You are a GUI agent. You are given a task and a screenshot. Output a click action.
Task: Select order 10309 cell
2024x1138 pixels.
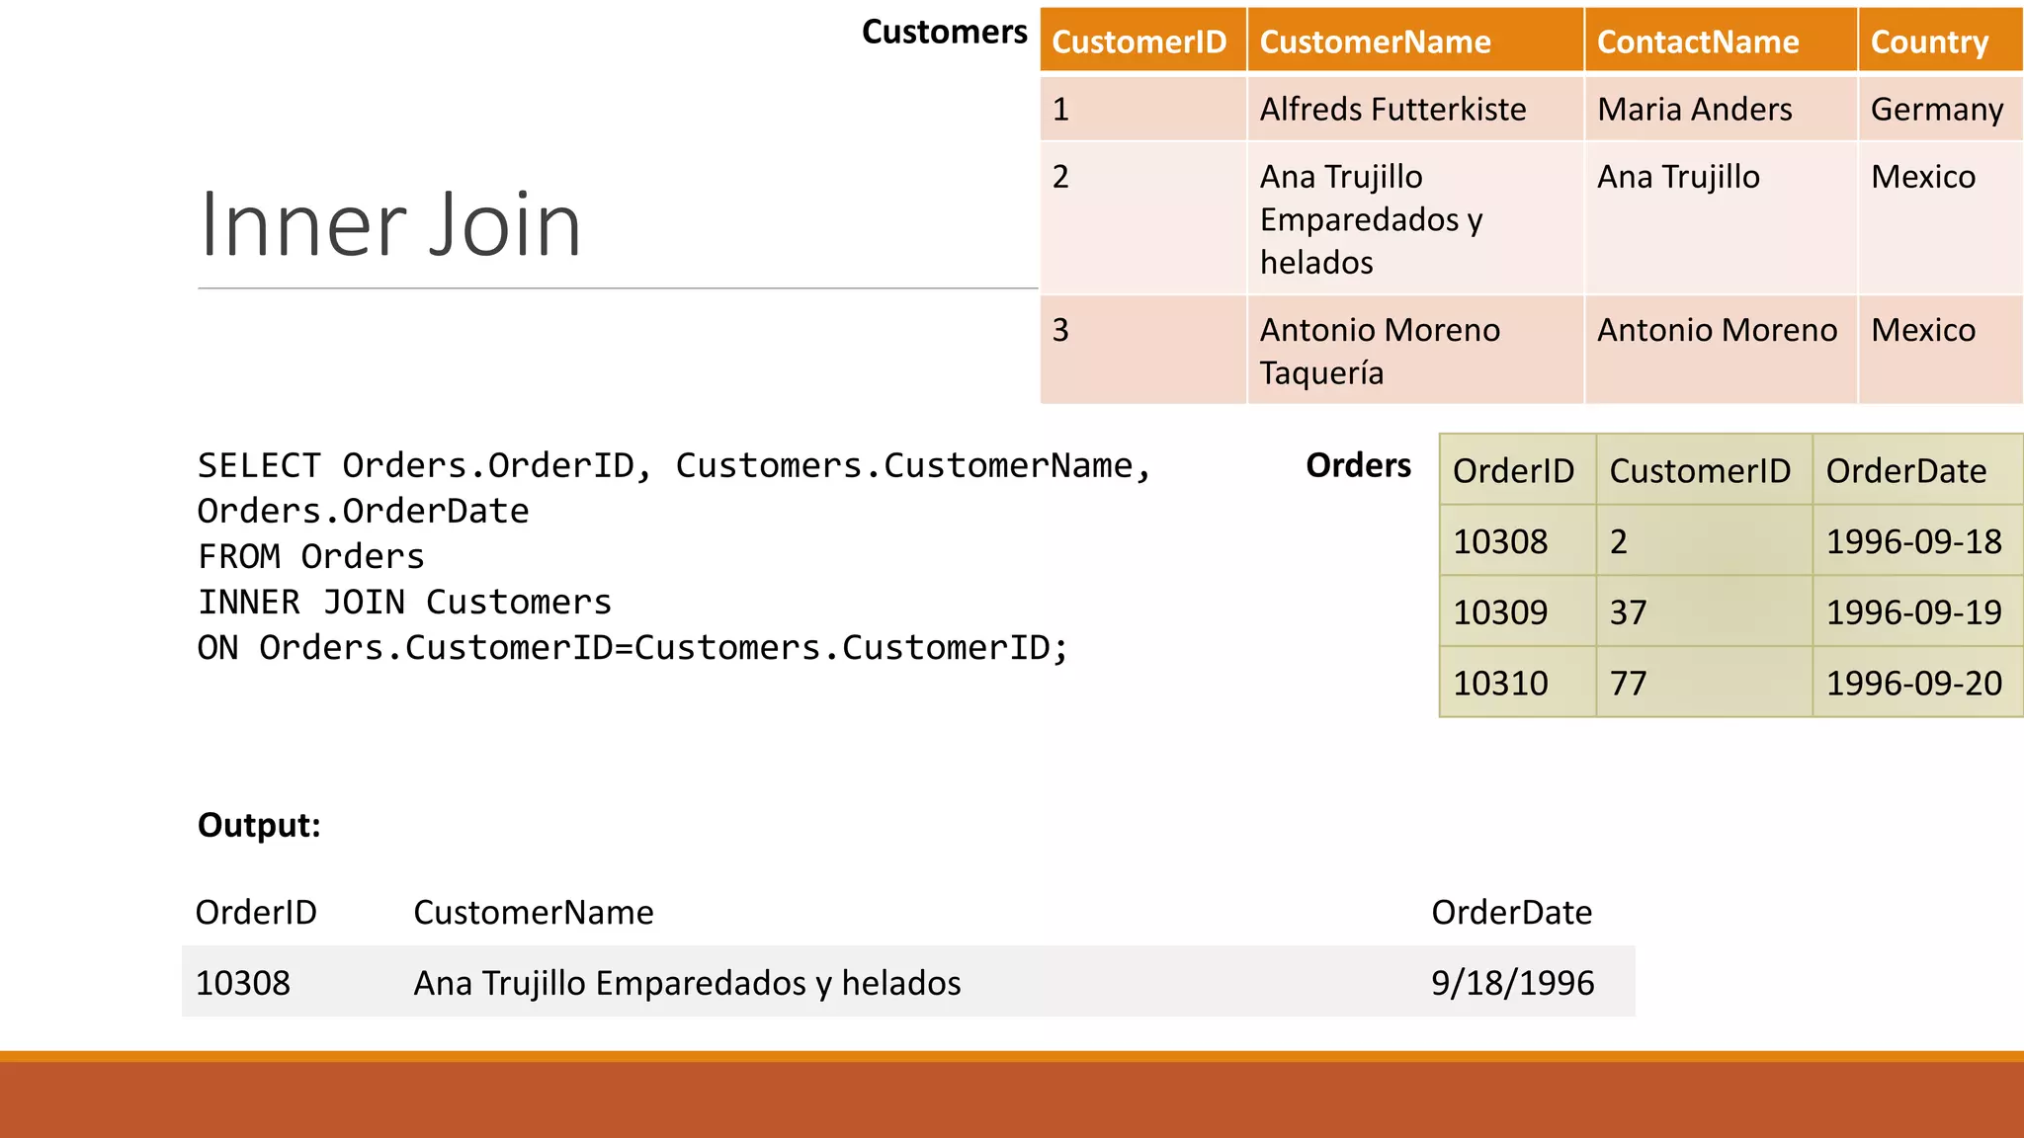1500,612
